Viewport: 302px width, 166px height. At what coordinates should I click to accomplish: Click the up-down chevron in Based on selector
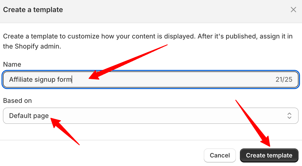[289, 116]
